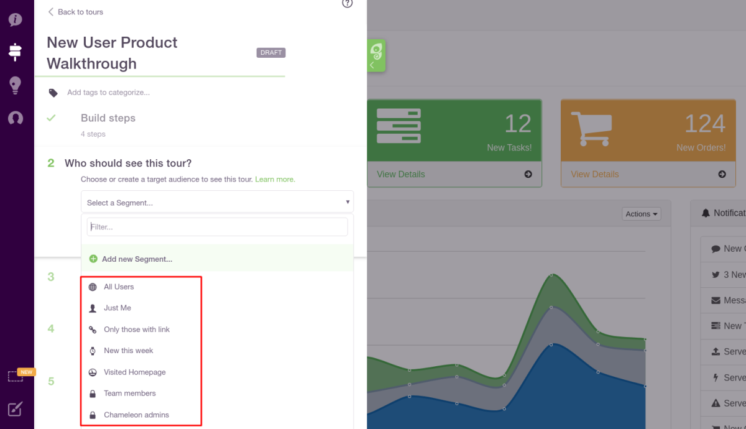Viewport: 746px width, 429px height.
Task: Expand the Build steps section
Action: point(108,118)
